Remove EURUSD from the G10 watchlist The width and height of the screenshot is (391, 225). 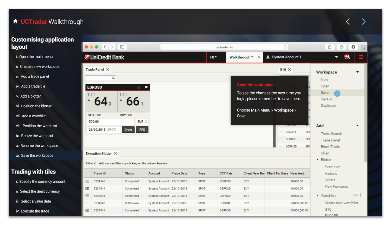point(280,139)
